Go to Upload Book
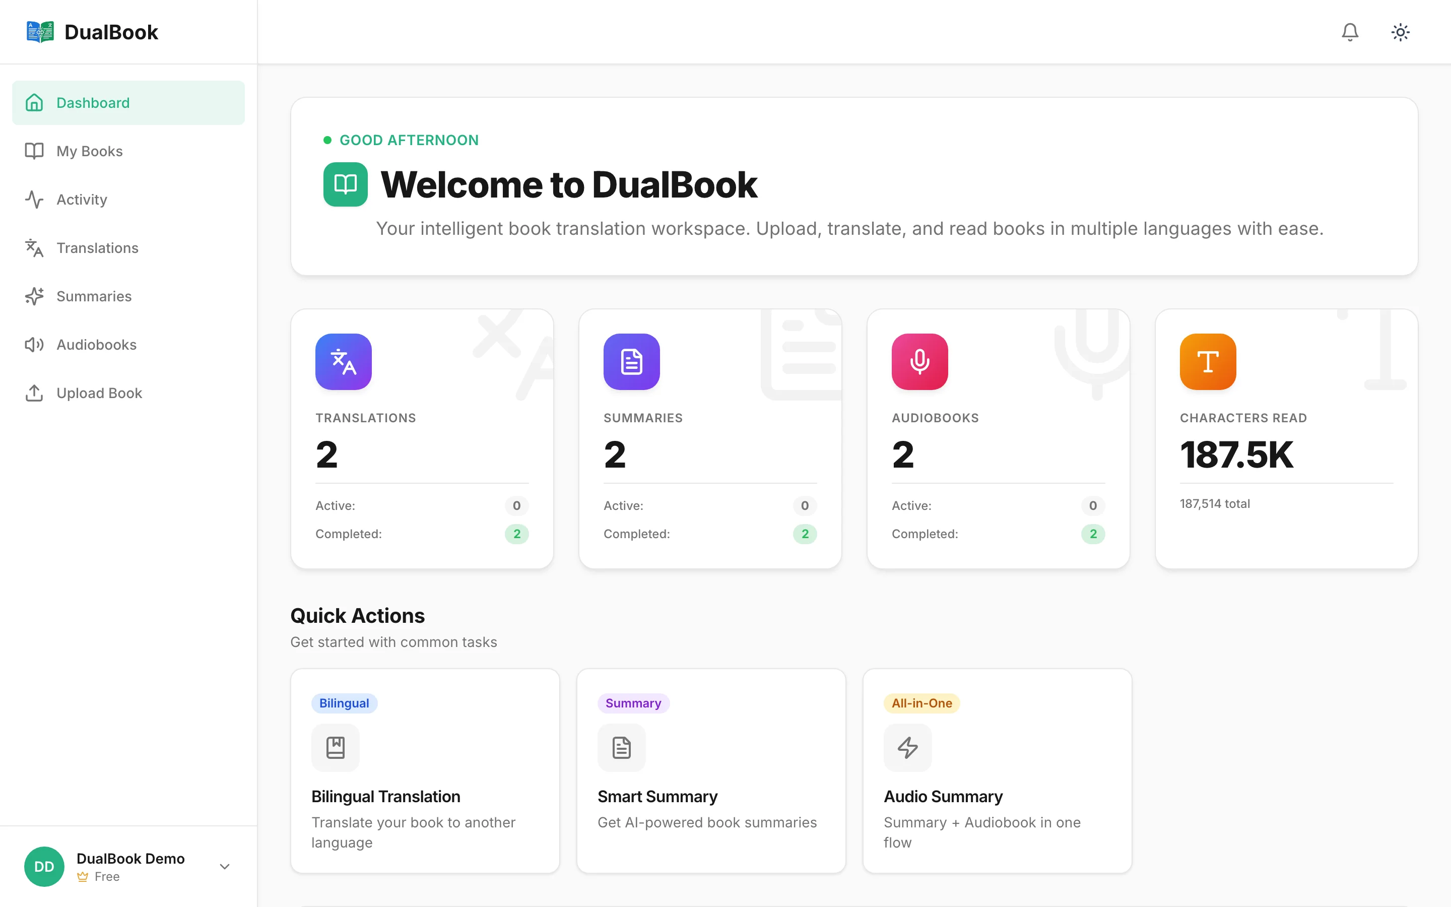 point(128,393)
